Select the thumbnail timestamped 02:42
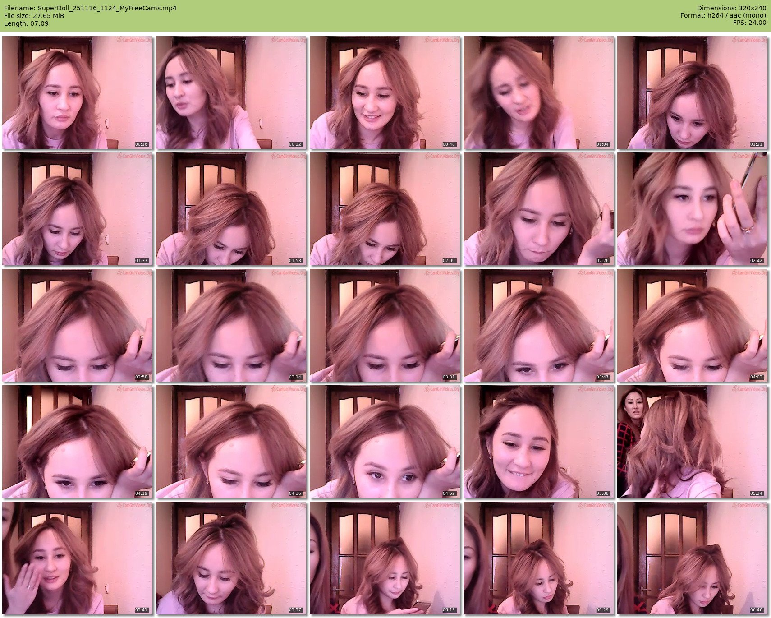This screenshot has width=771, height=618. tap(693, 209)
